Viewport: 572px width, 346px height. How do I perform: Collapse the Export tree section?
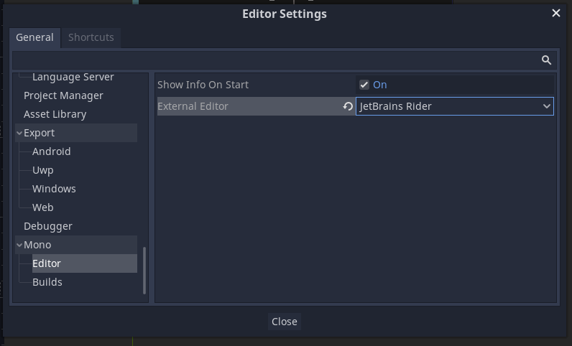click(19, 133)
